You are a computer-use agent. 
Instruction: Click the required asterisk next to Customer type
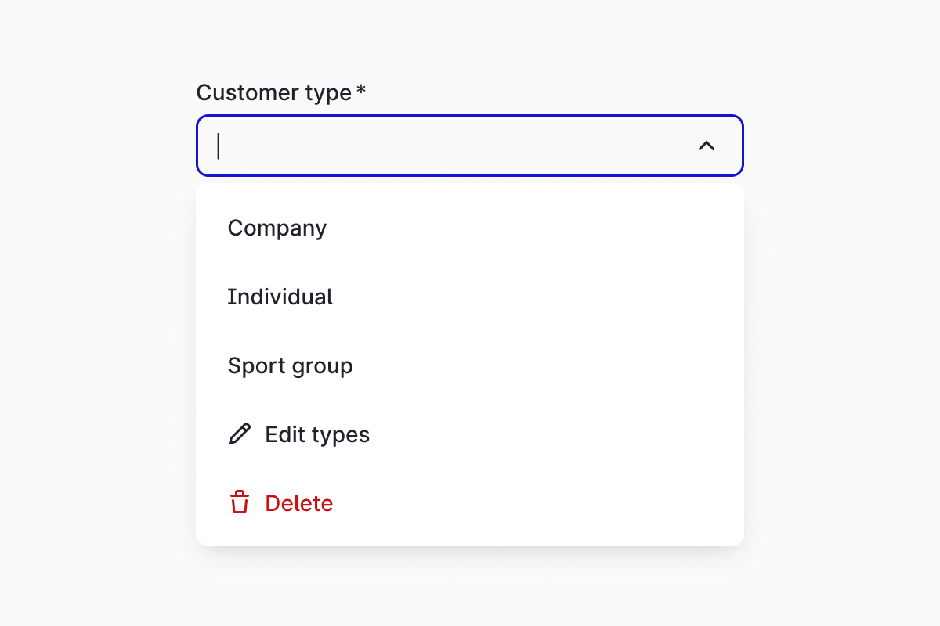click(x=361, y=91)
